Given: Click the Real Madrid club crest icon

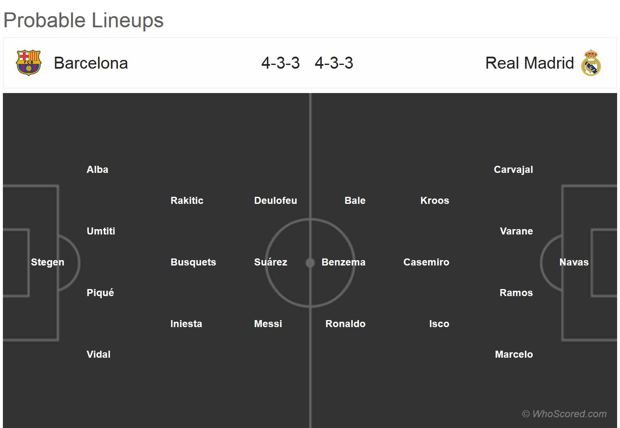Looking at the screenshot, I should [591, 63].
